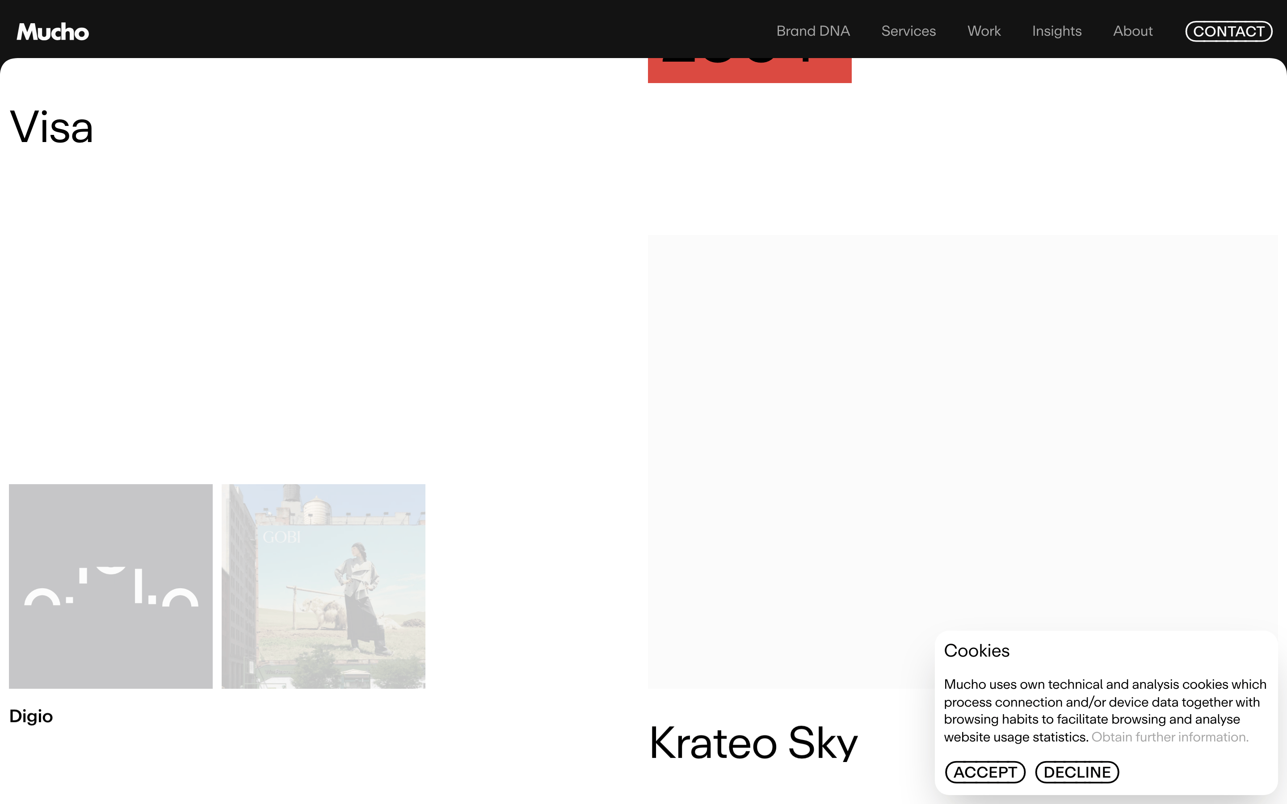
Task: Click the cookie description paragraph
Action: coord(1105,710)
